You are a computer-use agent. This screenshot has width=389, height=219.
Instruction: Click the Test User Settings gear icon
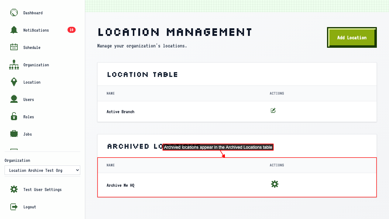click(14, 189)
